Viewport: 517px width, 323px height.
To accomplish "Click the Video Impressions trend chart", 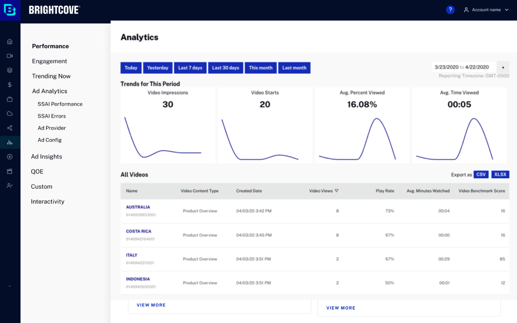I will [168, 125].
